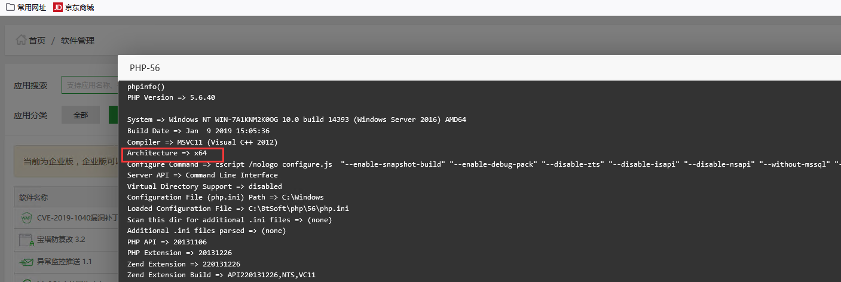This screenshot has width=841, height=282.
Task: Select the green category button next to 全部
Action: (113, 115)
